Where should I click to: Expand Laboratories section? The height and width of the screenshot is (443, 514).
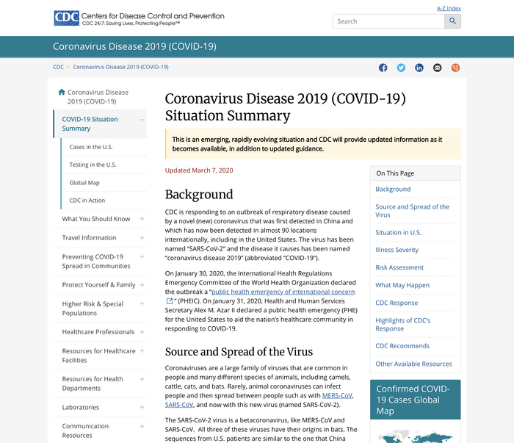tap(142, 407)
